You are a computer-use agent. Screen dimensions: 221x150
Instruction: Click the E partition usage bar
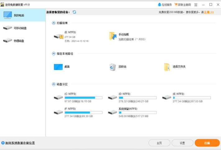click(192, 98)
